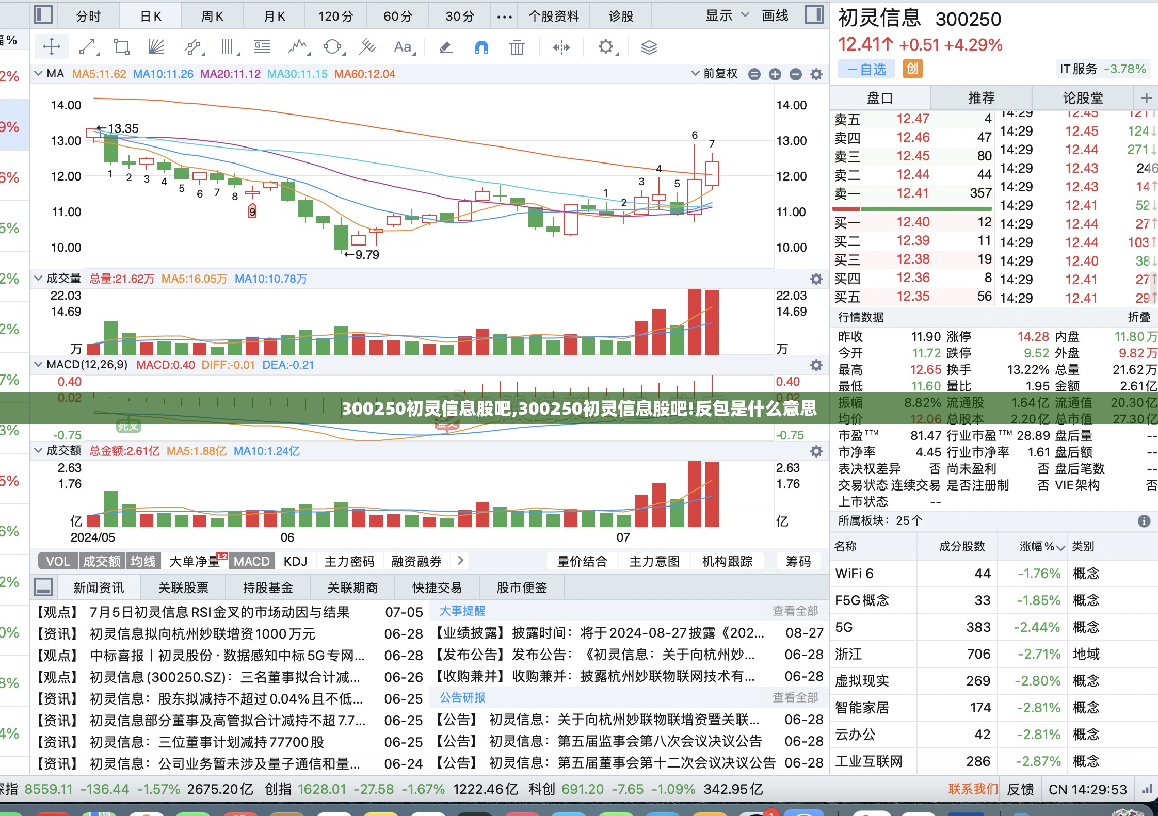1158x816 pixels.
Task: Switch to the 周K tab
Action: coord(212,16)
